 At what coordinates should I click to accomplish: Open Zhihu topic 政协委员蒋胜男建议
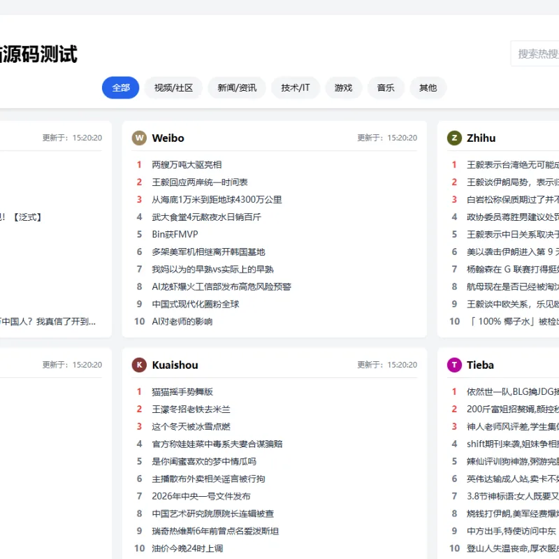click(x=513, y=217)
